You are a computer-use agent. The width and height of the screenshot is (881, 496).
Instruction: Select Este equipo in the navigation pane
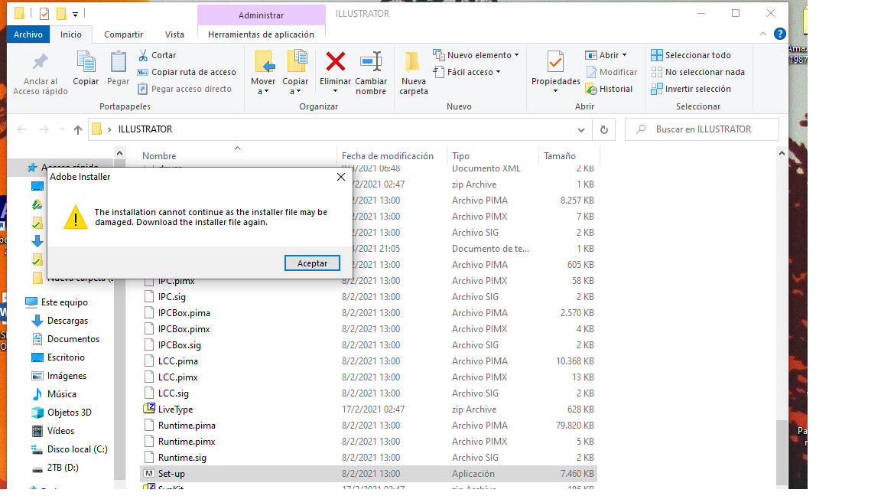pyautogui.click(x=57, y=302)
